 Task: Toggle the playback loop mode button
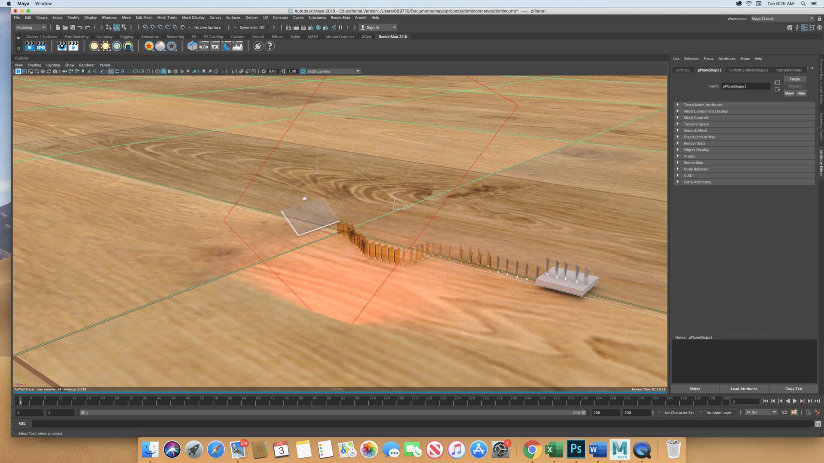click(x=785, y=412)
